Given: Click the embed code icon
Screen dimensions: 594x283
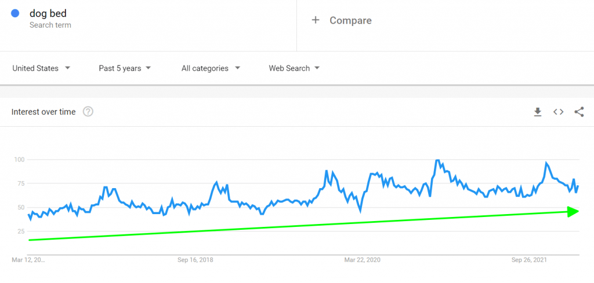Looking at the screenshot, I should (558, 112).
